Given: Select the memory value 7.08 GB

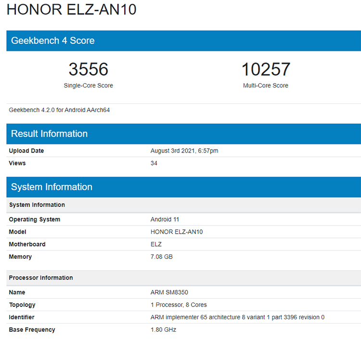Looking at the screenshot, I should pos(161,257).
